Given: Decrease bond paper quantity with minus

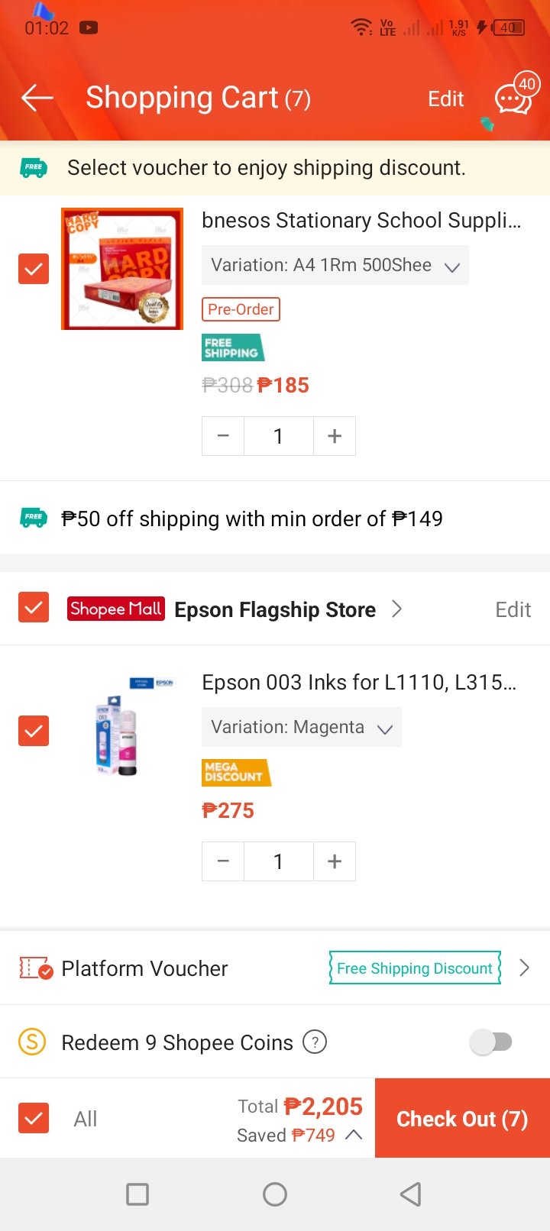Looking at the screenshot, I should (x=223, y=436).
